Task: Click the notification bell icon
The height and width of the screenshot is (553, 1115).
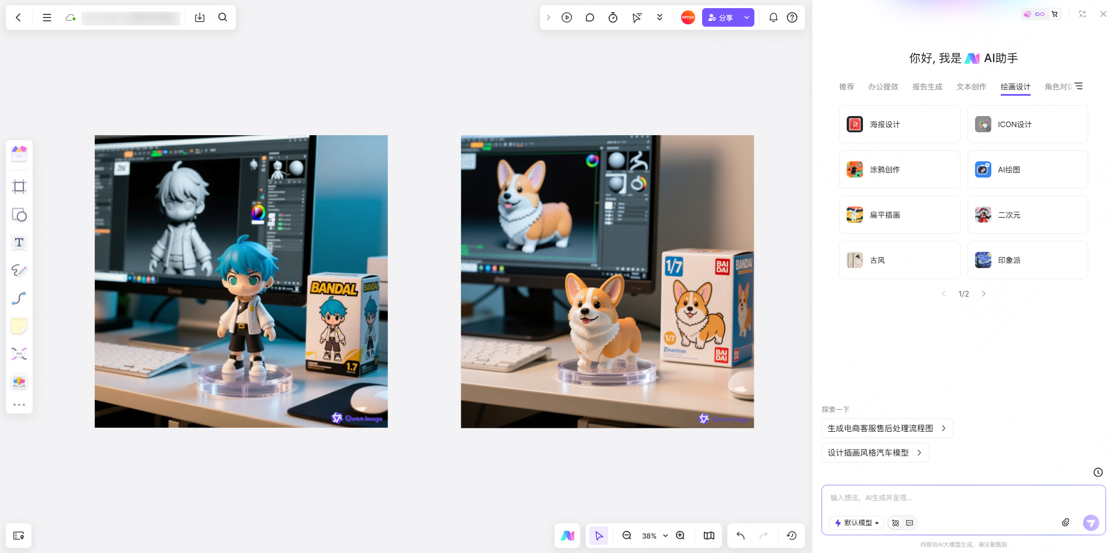Action: click(773, 17)
